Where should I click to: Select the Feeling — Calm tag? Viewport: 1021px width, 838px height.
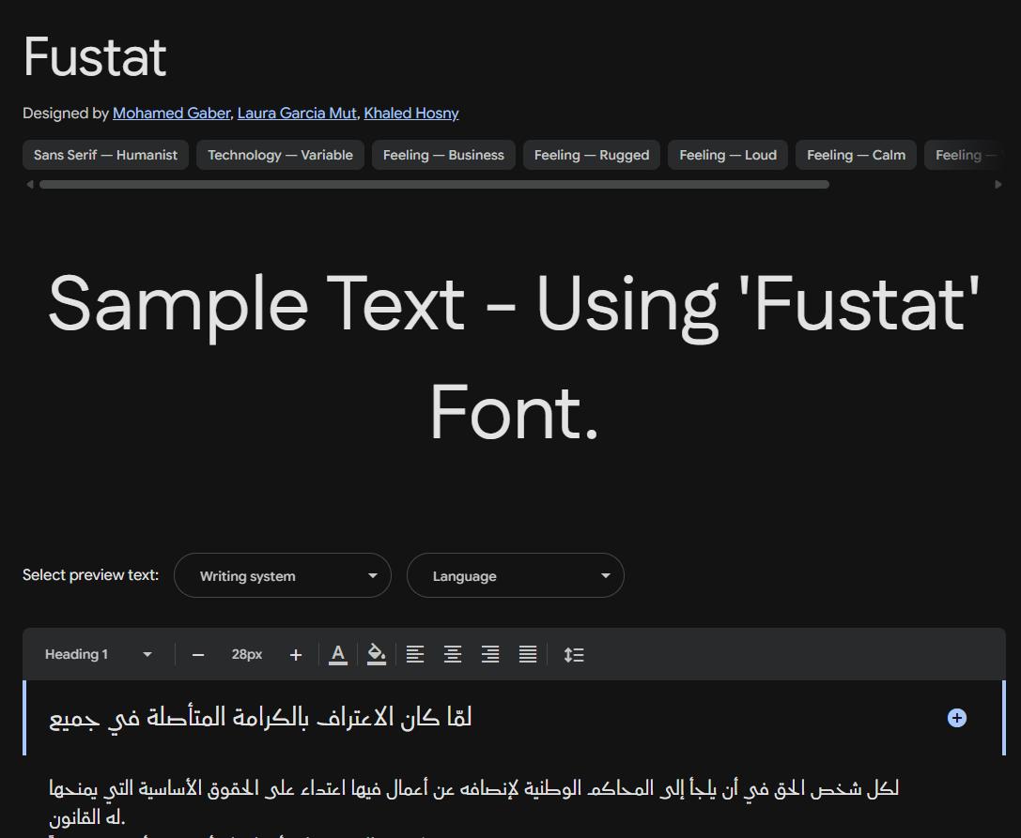pos(856,155)
